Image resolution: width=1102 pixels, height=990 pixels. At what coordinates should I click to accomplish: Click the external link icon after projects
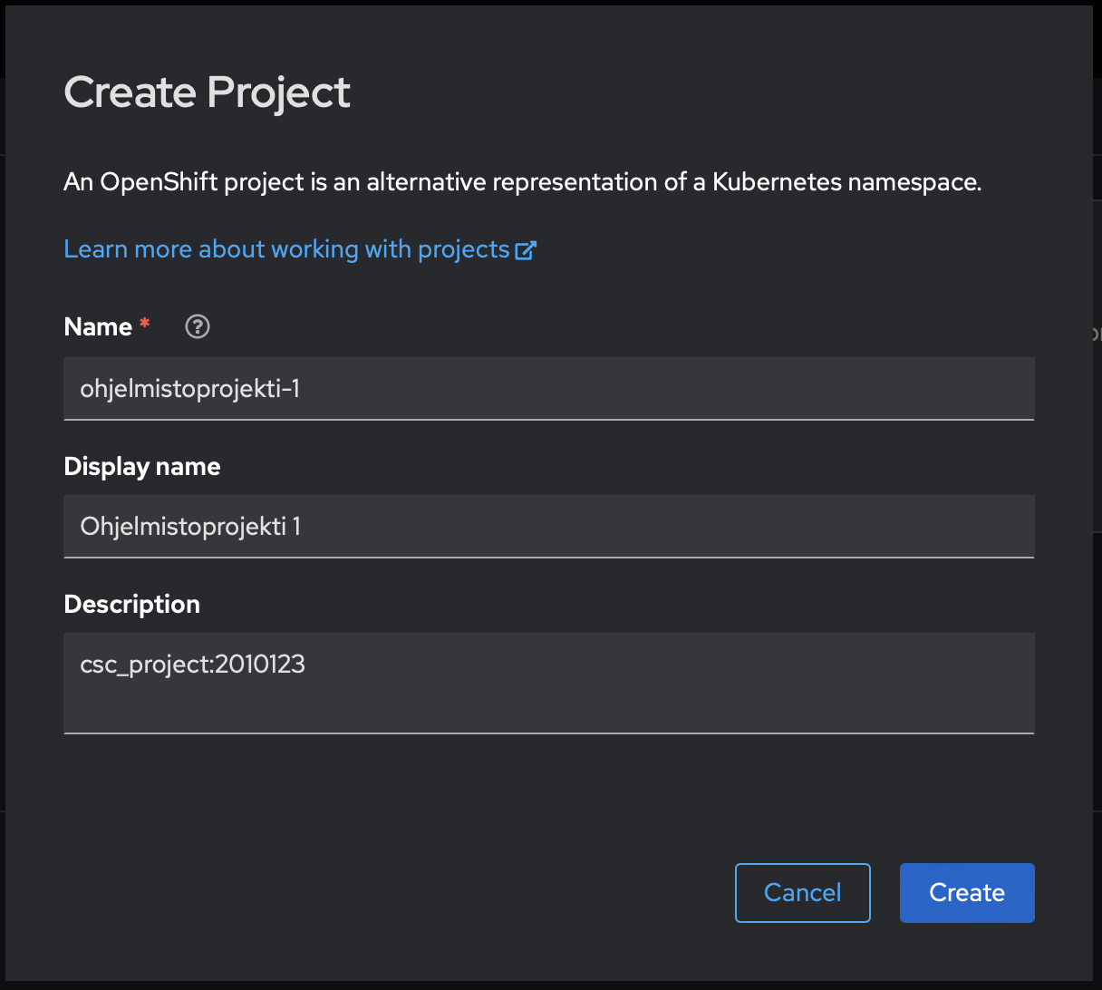point(526,250)
